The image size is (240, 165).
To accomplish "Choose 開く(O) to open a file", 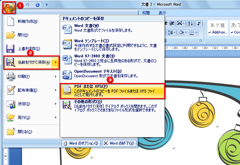I will coord(31,35).
